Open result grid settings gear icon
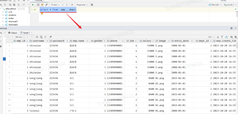The height and width of the screenshot is (114, 238). (236, 37)
